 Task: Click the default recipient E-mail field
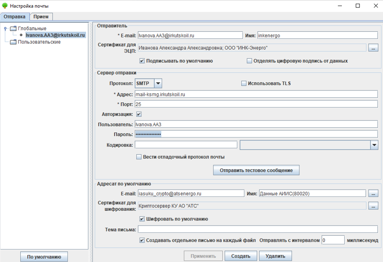[x=191, y=193]
